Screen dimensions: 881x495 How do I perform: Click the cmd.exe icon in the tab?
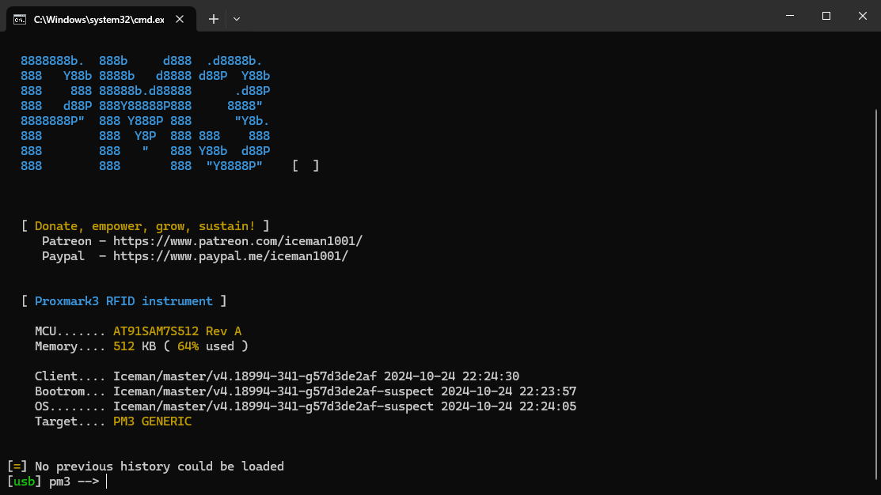point(19,19)
